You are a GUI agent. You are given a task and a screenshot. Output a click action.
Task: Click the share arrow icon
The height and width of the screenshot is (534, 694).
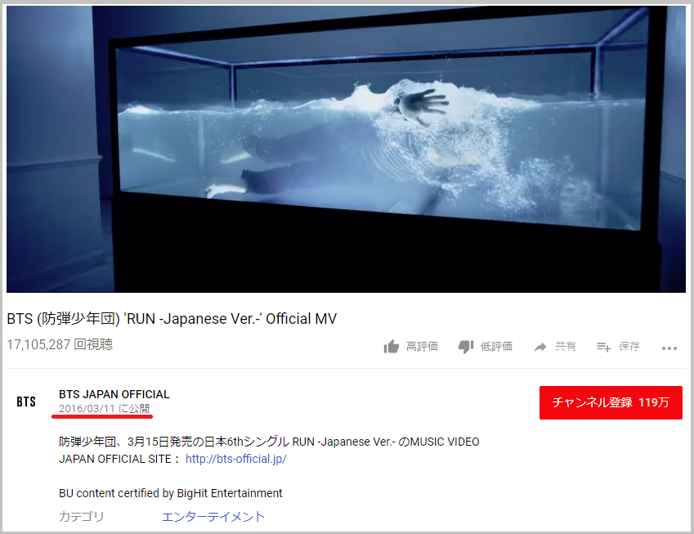click(x=540, y=348)
